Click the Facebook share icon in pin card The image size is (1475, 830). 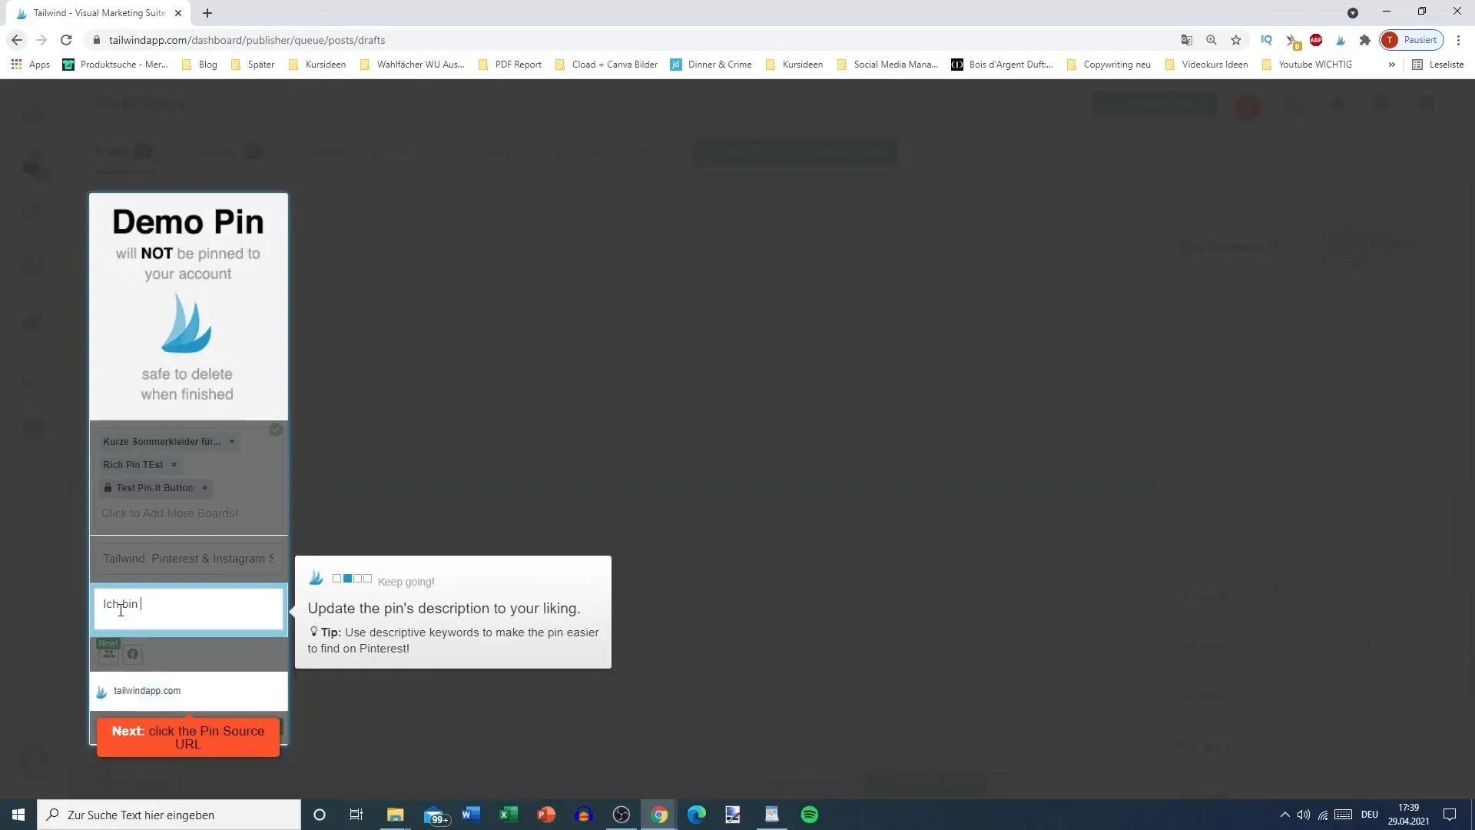coord(133,655)
